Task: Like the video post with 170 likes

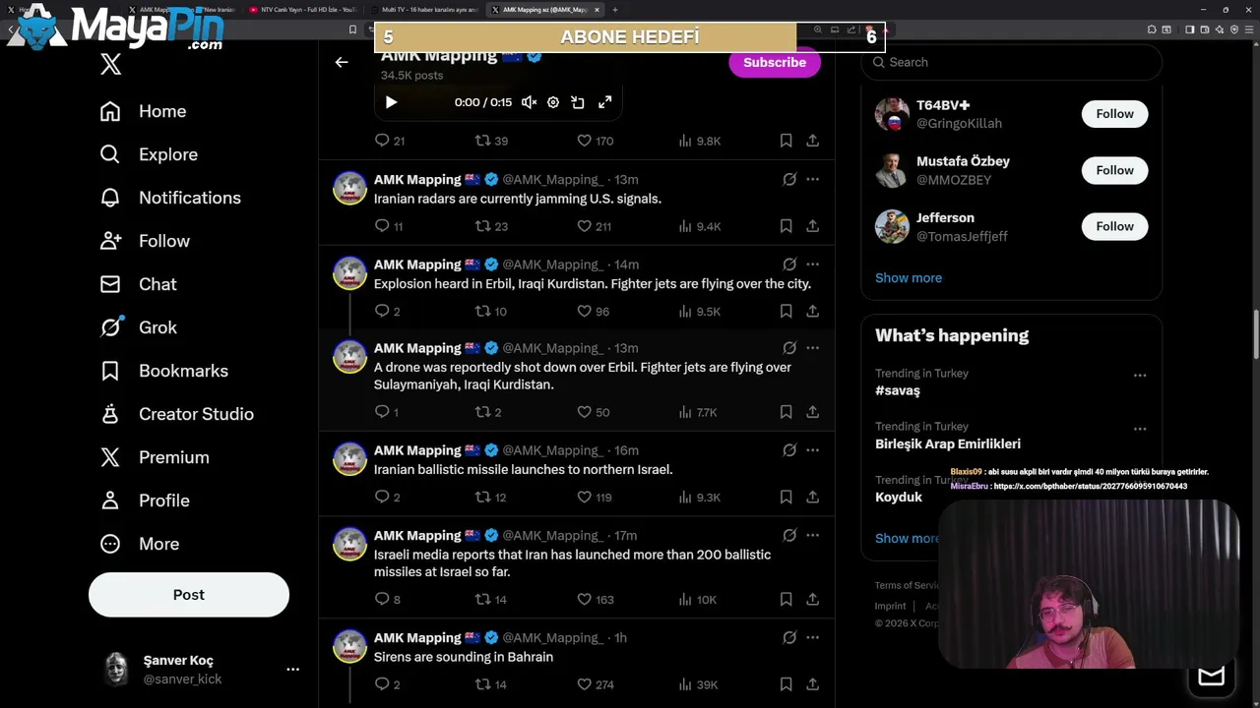Action: pos(595,141)
